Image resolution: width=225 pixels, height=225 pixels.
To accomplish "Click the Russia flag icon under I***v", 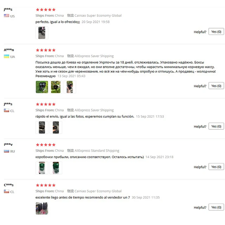I will click(x=6, y=151).
